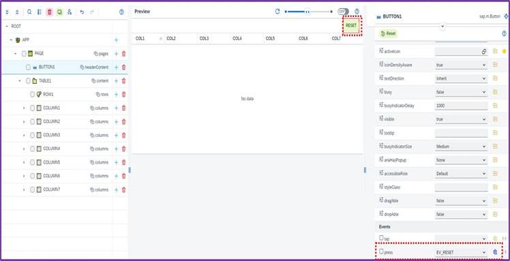510x261 pixels.
Task: Tick the COLUMN4 checkbox in tree
Action: coord(32,149)
